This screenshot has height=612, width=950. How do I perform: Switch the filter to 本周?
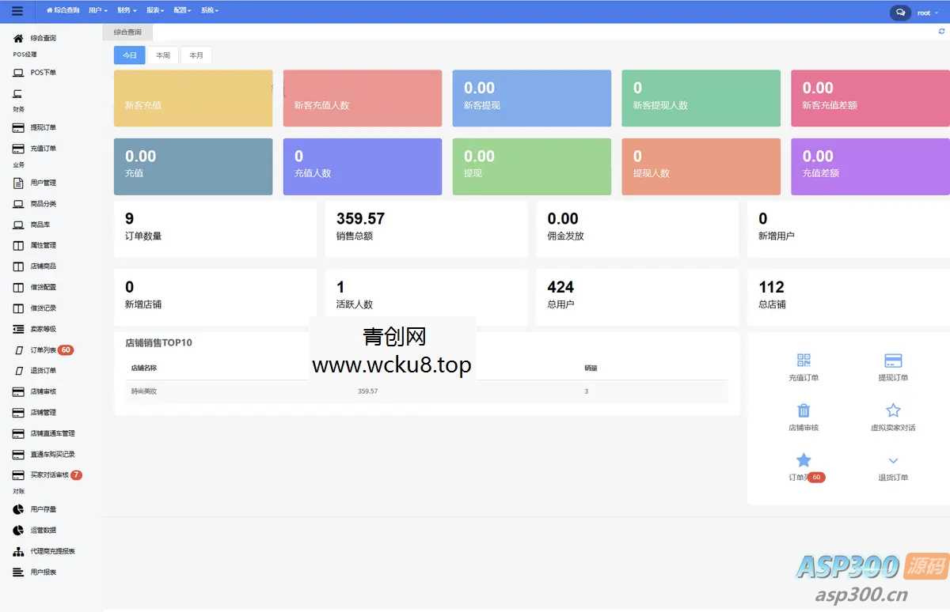click(163, 55)
